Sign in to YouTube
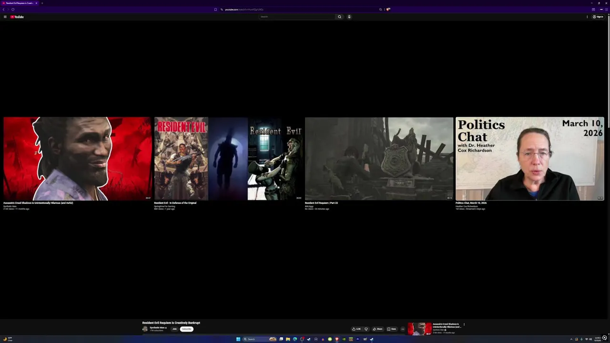 point(598,17)
